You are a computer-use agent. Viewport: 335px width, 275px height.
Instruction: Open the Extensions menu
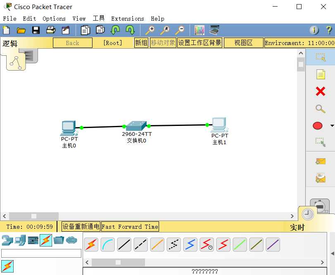pos(128,19)
